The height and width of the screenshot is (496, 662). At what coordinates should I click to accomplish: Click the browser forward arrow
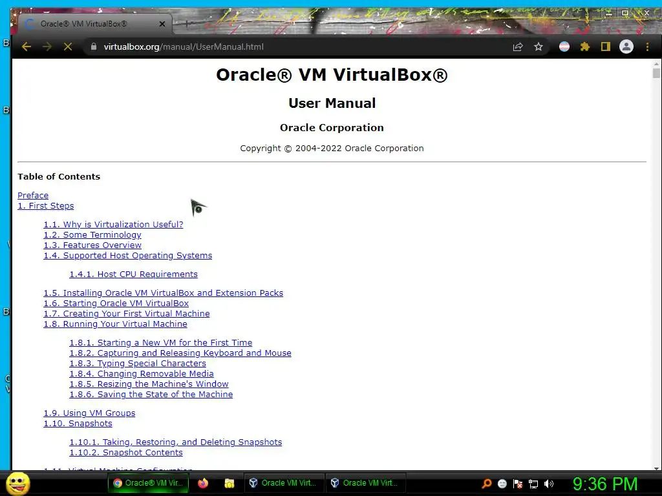tap(47, 46)
